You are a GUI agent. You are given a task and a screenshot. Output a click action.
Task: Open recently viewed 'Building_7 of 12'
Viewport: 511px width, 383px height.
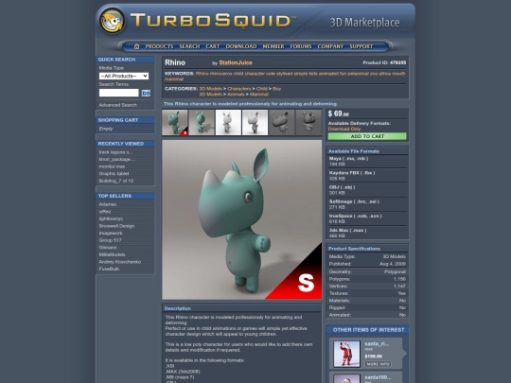point(116,181)
